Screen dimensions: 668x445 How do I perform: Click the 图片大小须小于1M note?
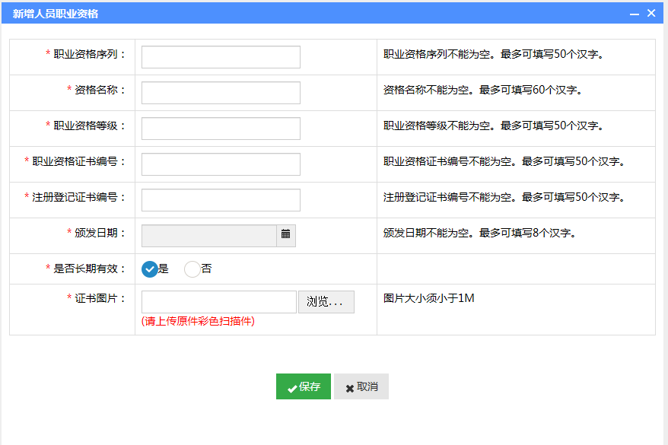428,298
